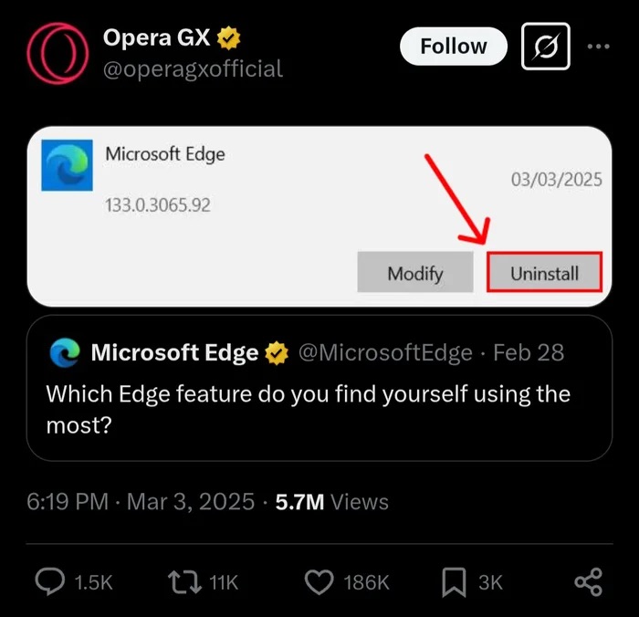Follow the Opera GX account
The width and height of the screenshot is (639, 617).
(x=454, y=46)
